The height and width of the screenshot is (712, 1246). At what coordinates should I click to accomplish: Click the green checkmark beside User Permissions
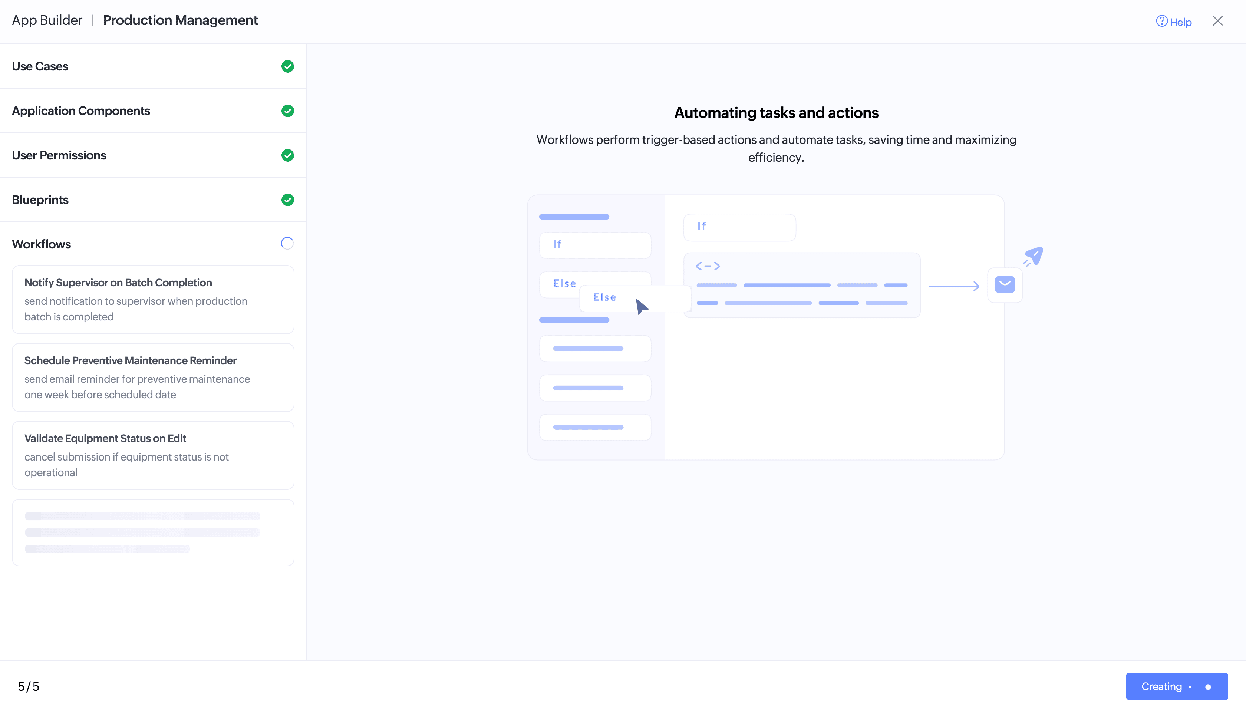[287, 155]
